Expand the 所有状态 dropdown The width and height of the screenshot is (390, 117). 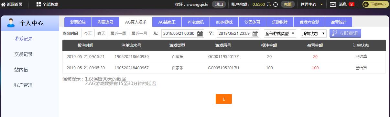coord(313,34)
